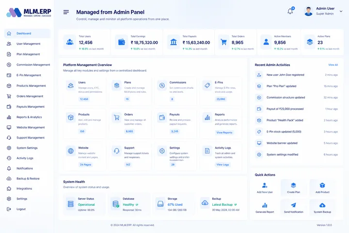Click View All in Recent Admin Activities
The height and width of the screenshot is (233, 349).
pos(333,65)
